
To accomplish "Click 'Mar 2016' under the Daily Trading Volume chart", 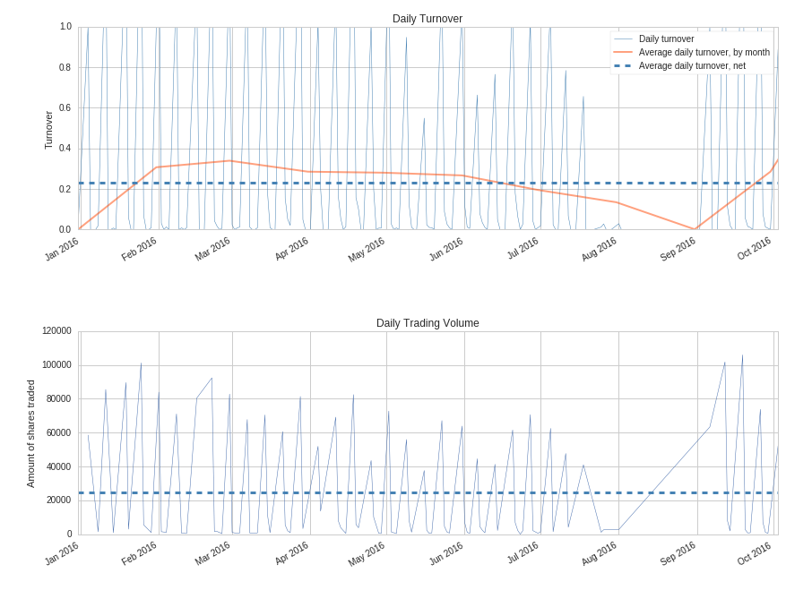I will click(x=212, y=554).
